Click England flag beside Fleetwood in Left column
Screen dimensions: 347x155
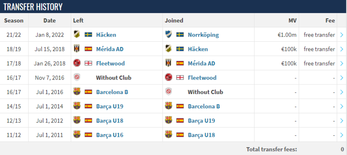(x=88, y=63)
